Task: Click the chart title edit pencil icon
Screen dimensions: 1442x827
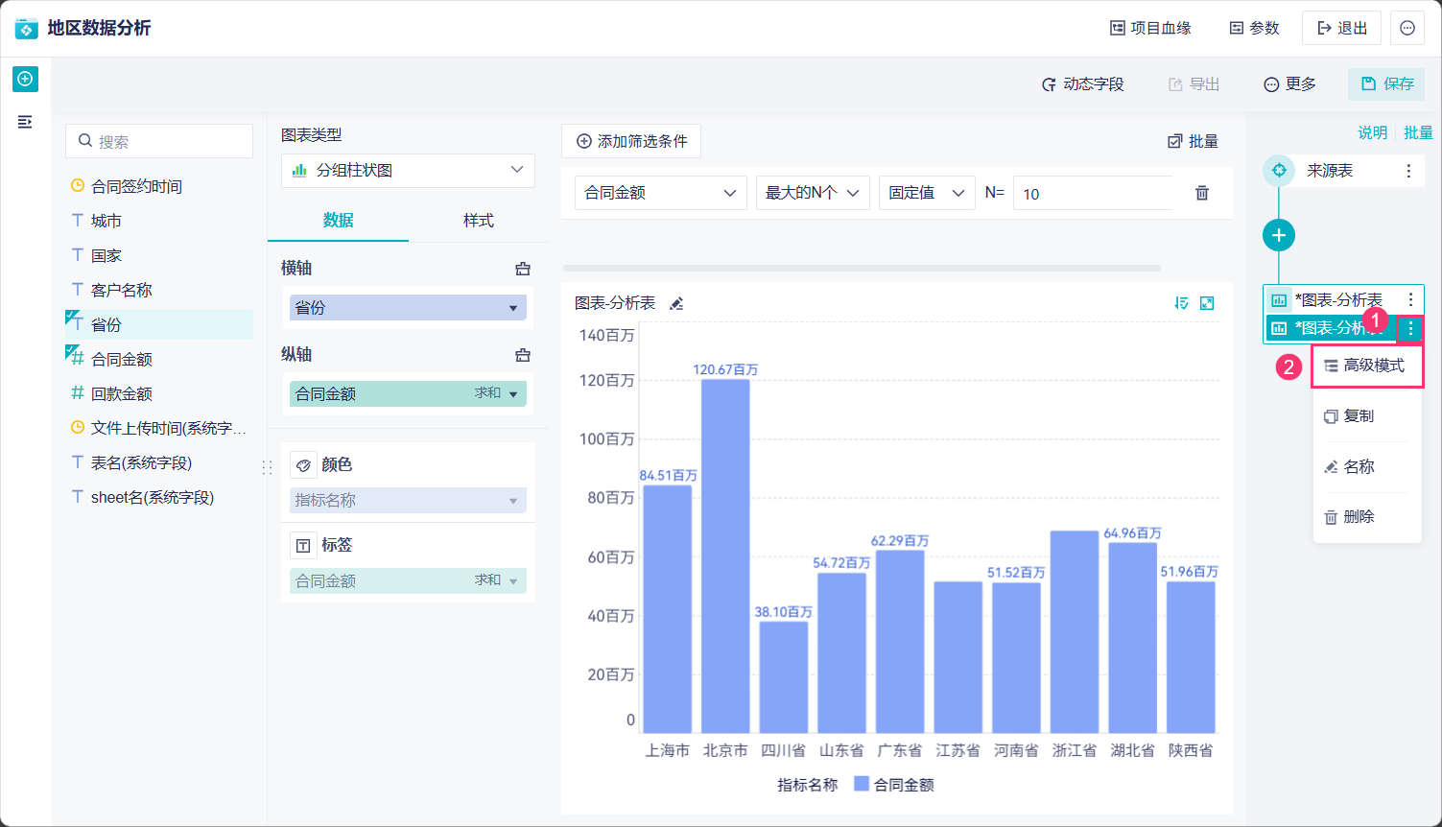Action: pos(676,304)
